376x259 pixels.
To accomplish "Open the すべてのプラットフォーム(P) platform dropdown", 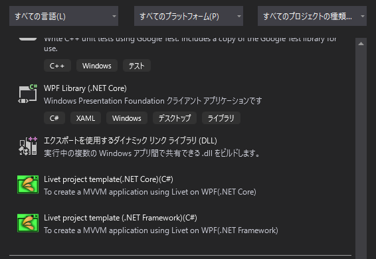I will 189,16.
